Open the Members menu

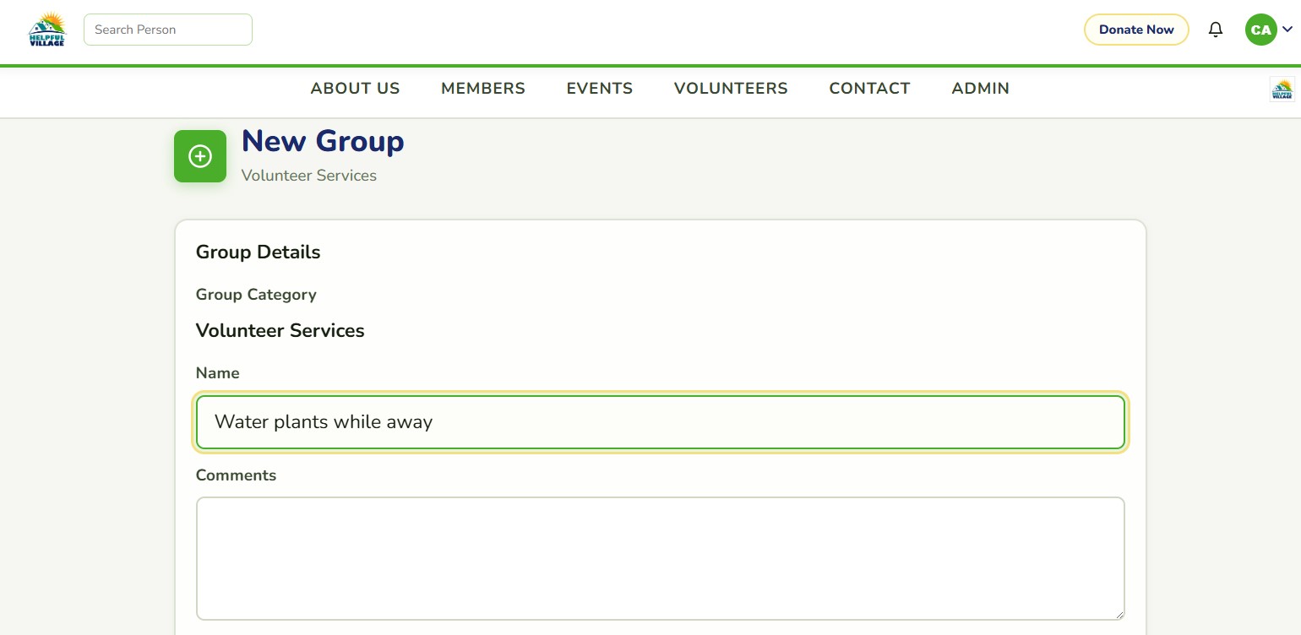pyautogui.click(x=483, y=89)
